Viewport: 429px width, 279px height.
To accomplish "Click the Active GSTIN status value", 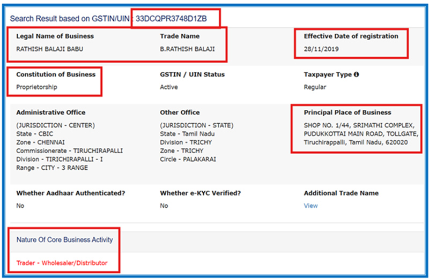I will [168, 87].
